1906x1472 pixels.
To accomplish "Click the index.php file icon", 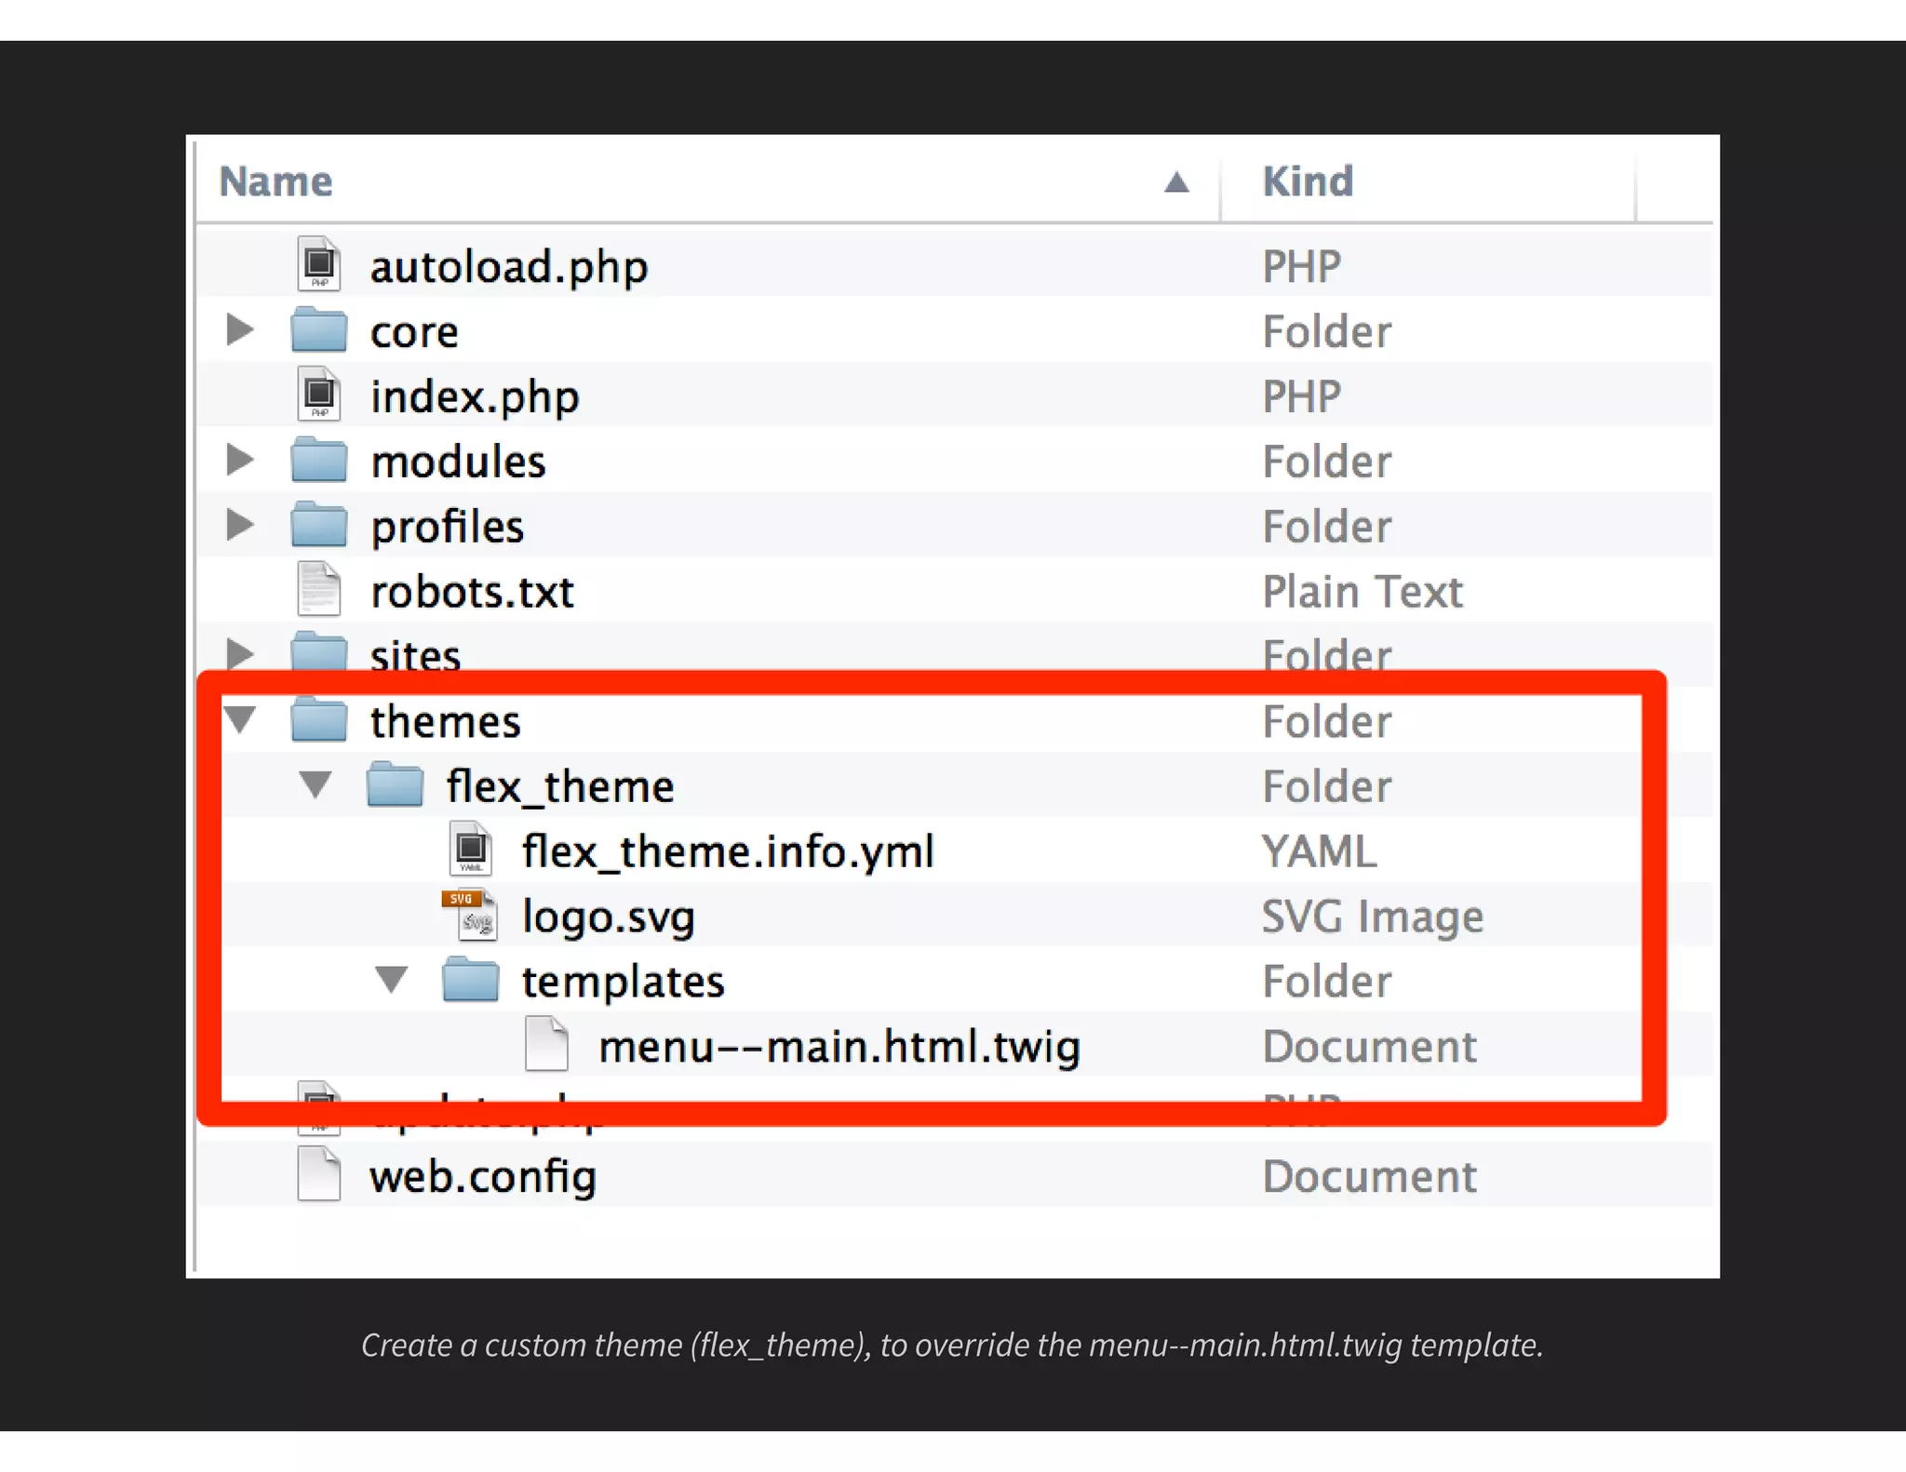I will click(x=319, y=395).
